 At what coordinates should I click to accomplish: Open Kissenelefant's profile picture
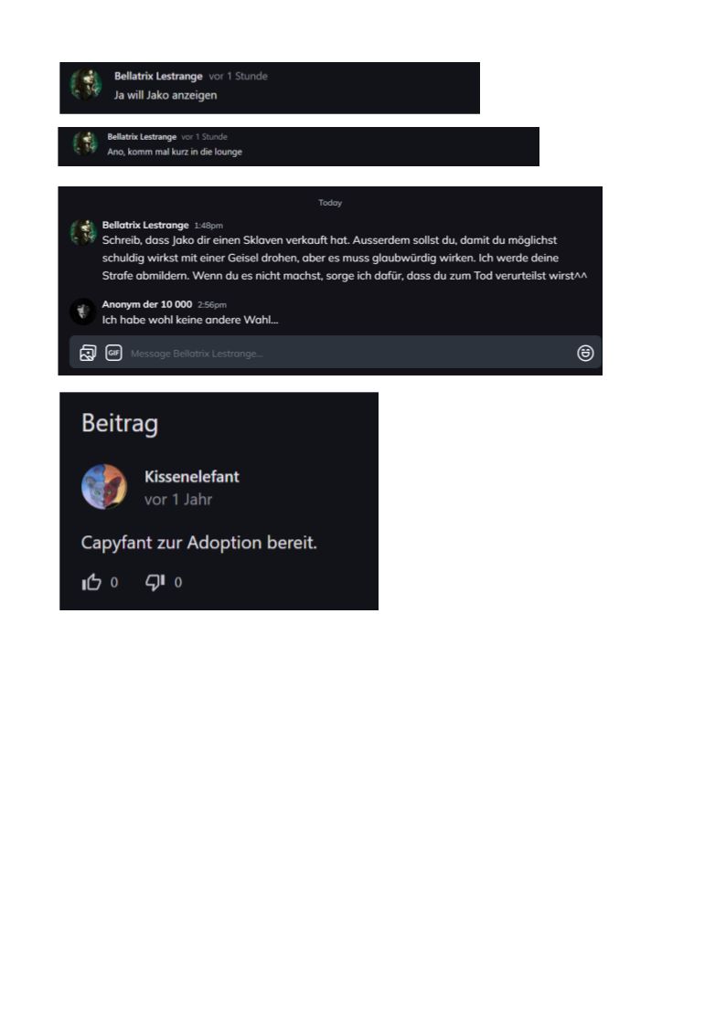104,486
